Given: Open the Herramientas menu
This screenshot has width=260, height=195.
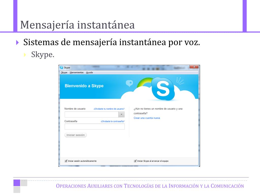Looking at the screenshot, I should pos(77,72).
